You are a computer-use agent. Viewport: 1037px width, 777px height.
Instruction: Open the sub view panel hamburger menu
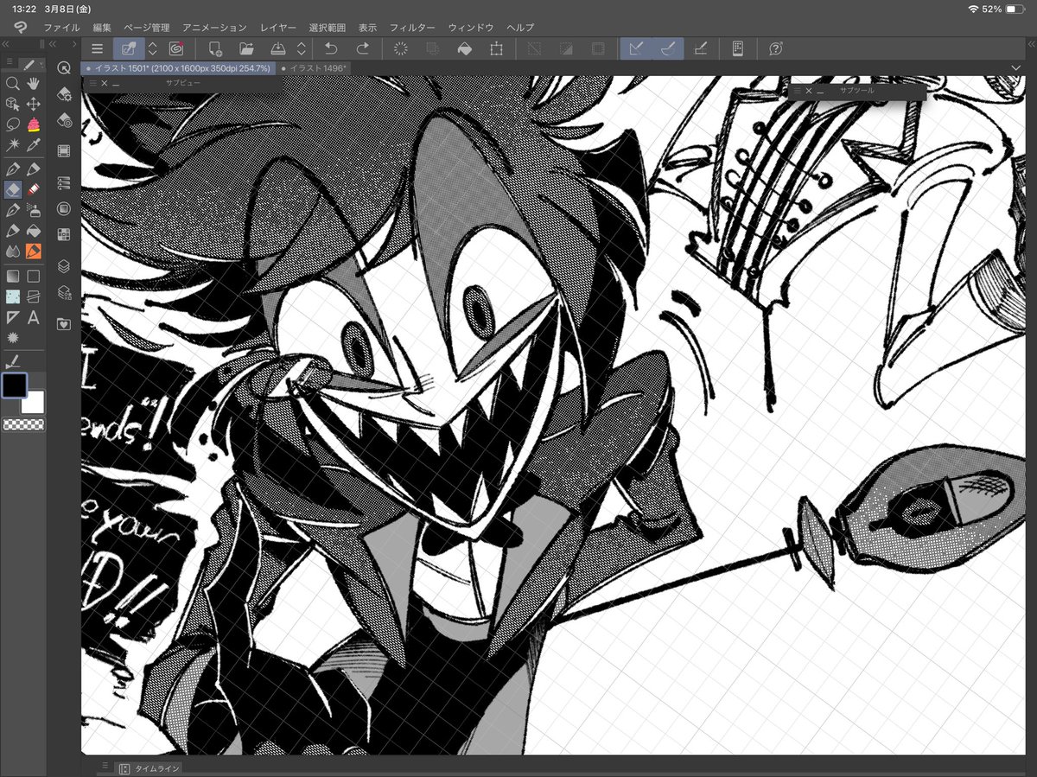click(92, 83)
